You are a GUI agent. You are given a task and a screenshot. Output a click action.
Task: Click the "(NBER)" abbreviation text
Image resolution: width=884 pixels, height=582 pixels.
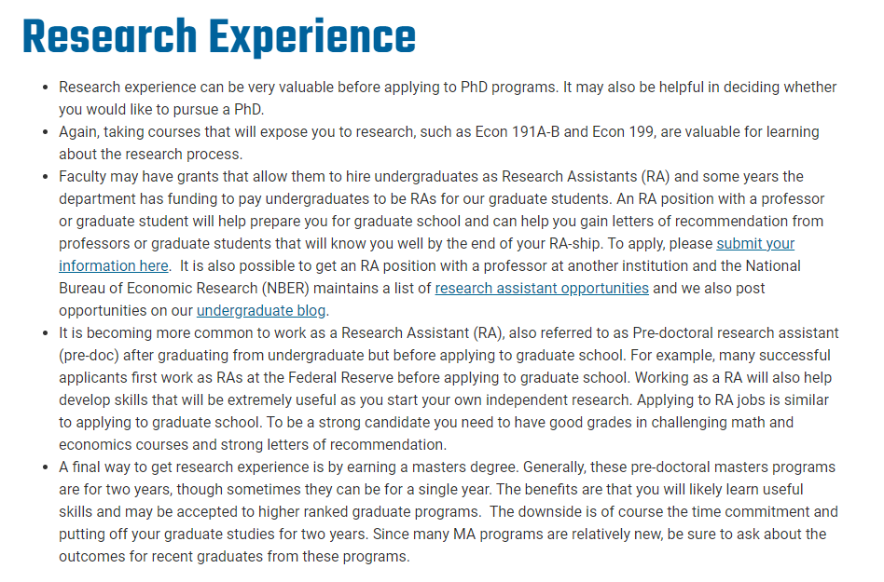click(284, 288)
